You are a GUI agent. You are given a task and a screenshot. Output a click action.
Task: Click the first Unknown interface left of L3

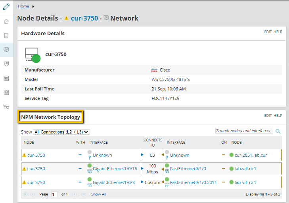102,155
